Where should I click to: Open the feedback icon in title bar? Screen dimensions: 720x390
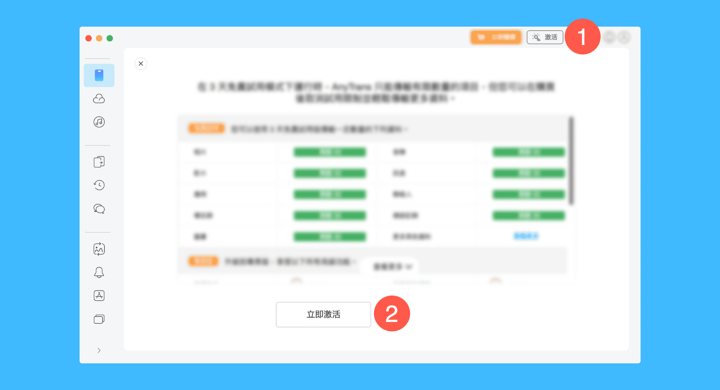(609, 37)
